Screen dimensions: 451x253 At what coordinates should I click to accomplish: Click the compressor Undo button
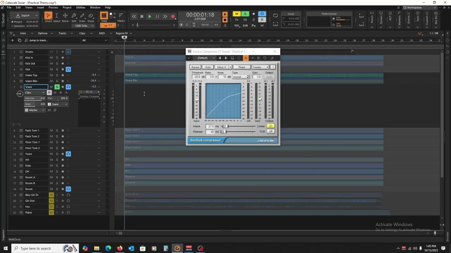[x=208, y=67]
